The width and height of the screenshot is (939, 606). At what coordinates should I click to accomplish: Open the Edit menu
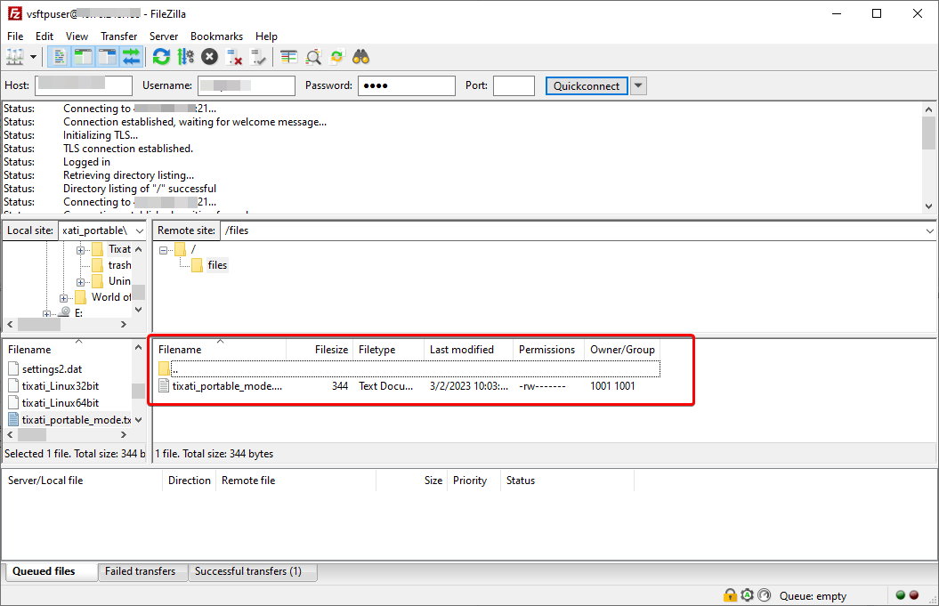point(45,36)
